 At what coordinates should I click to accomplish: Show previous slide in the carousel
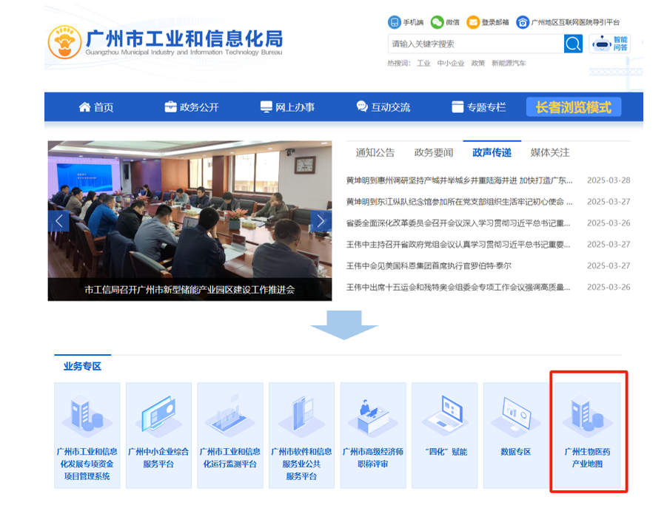tap(58, 221)
